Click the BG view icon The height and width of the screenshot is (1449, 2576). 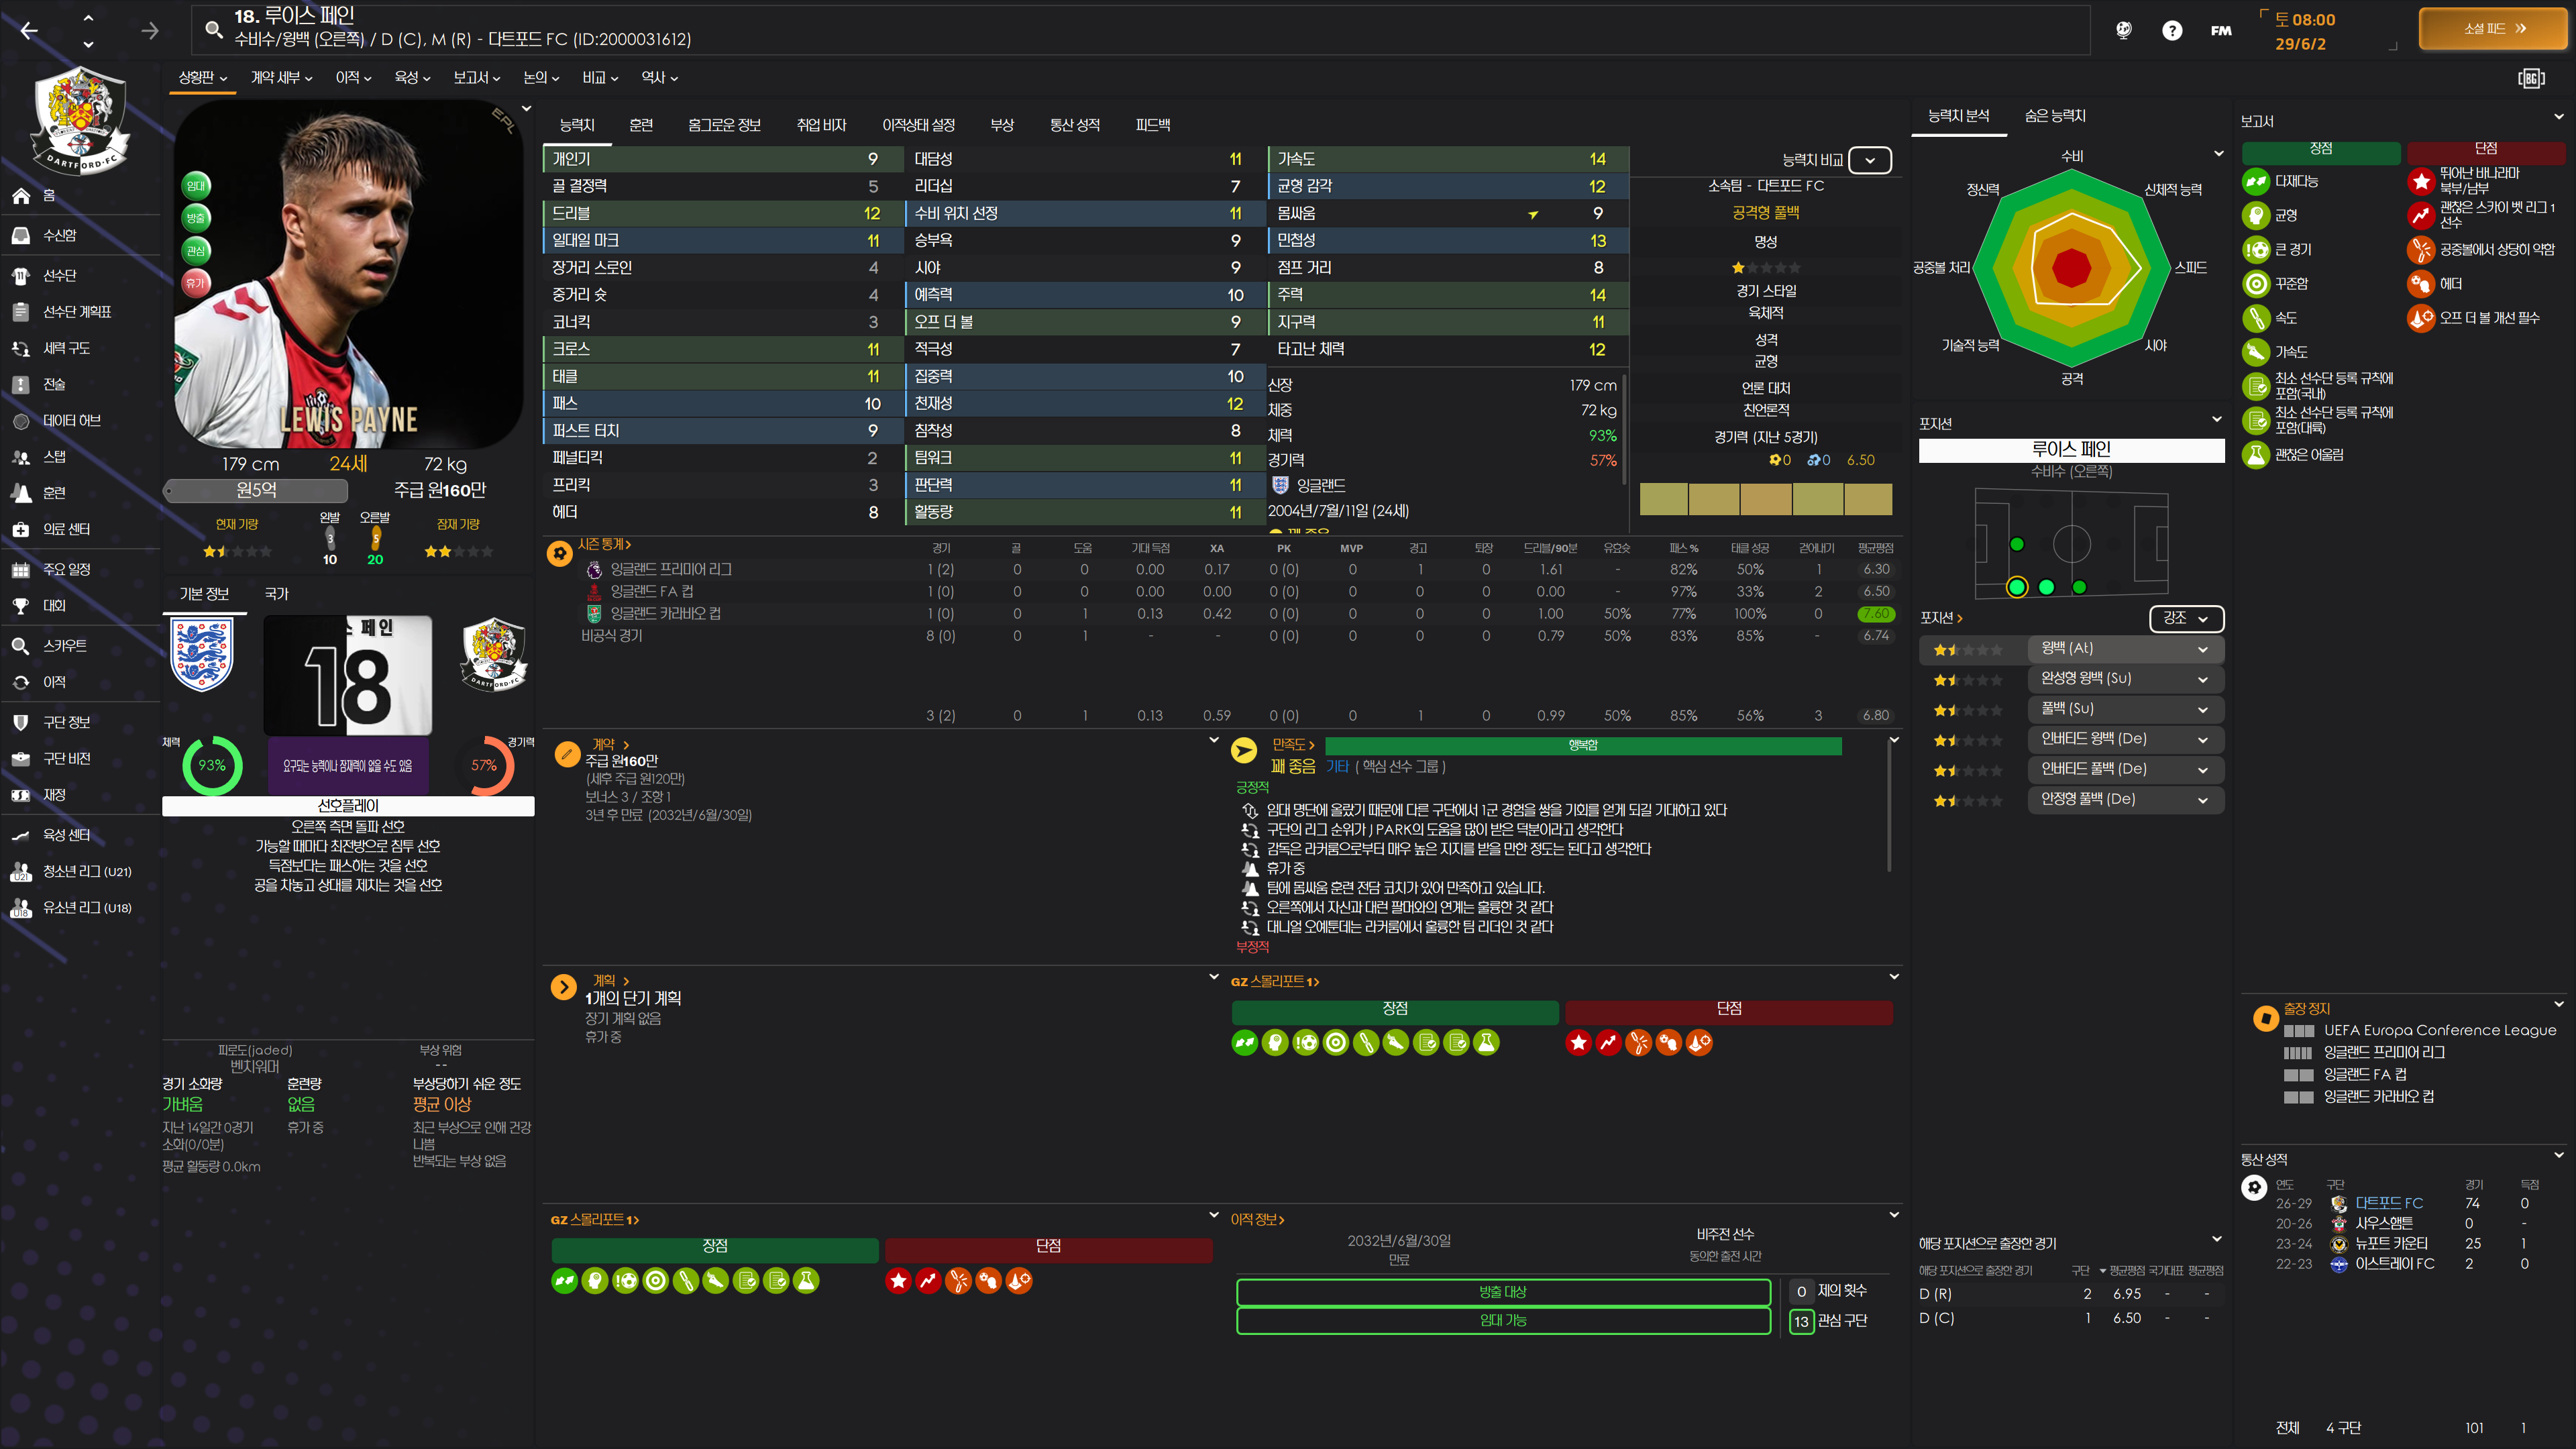pos(2531,78)
